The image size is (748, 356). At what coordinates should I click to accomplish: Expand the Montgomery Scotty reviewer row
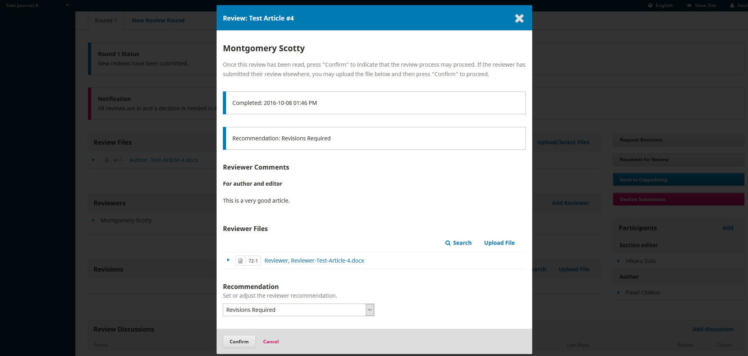tap(93, 220)
